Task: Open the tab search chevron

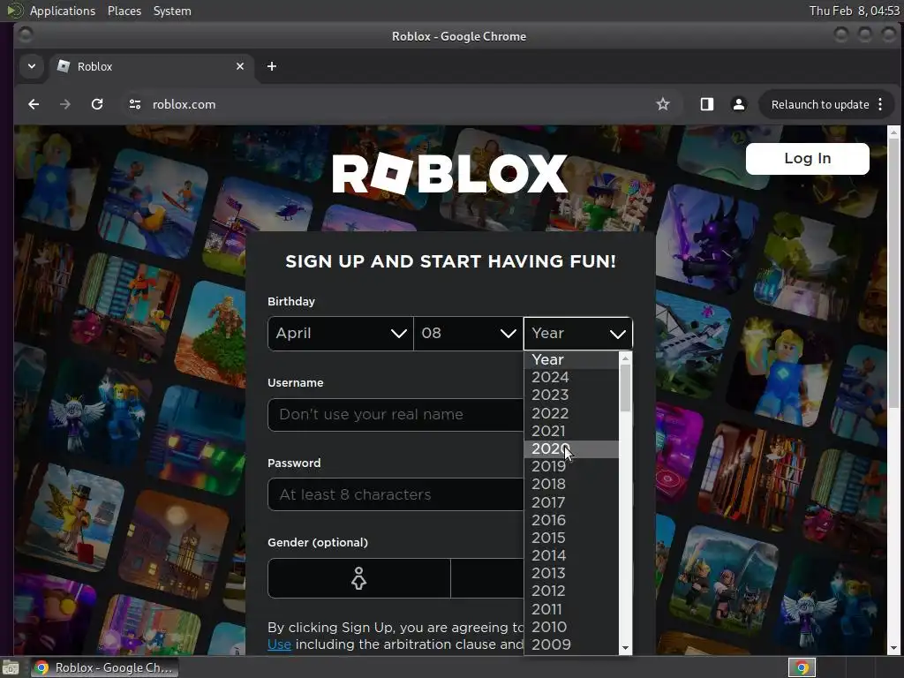Action: pyautogui.click(x=32, y=66)
